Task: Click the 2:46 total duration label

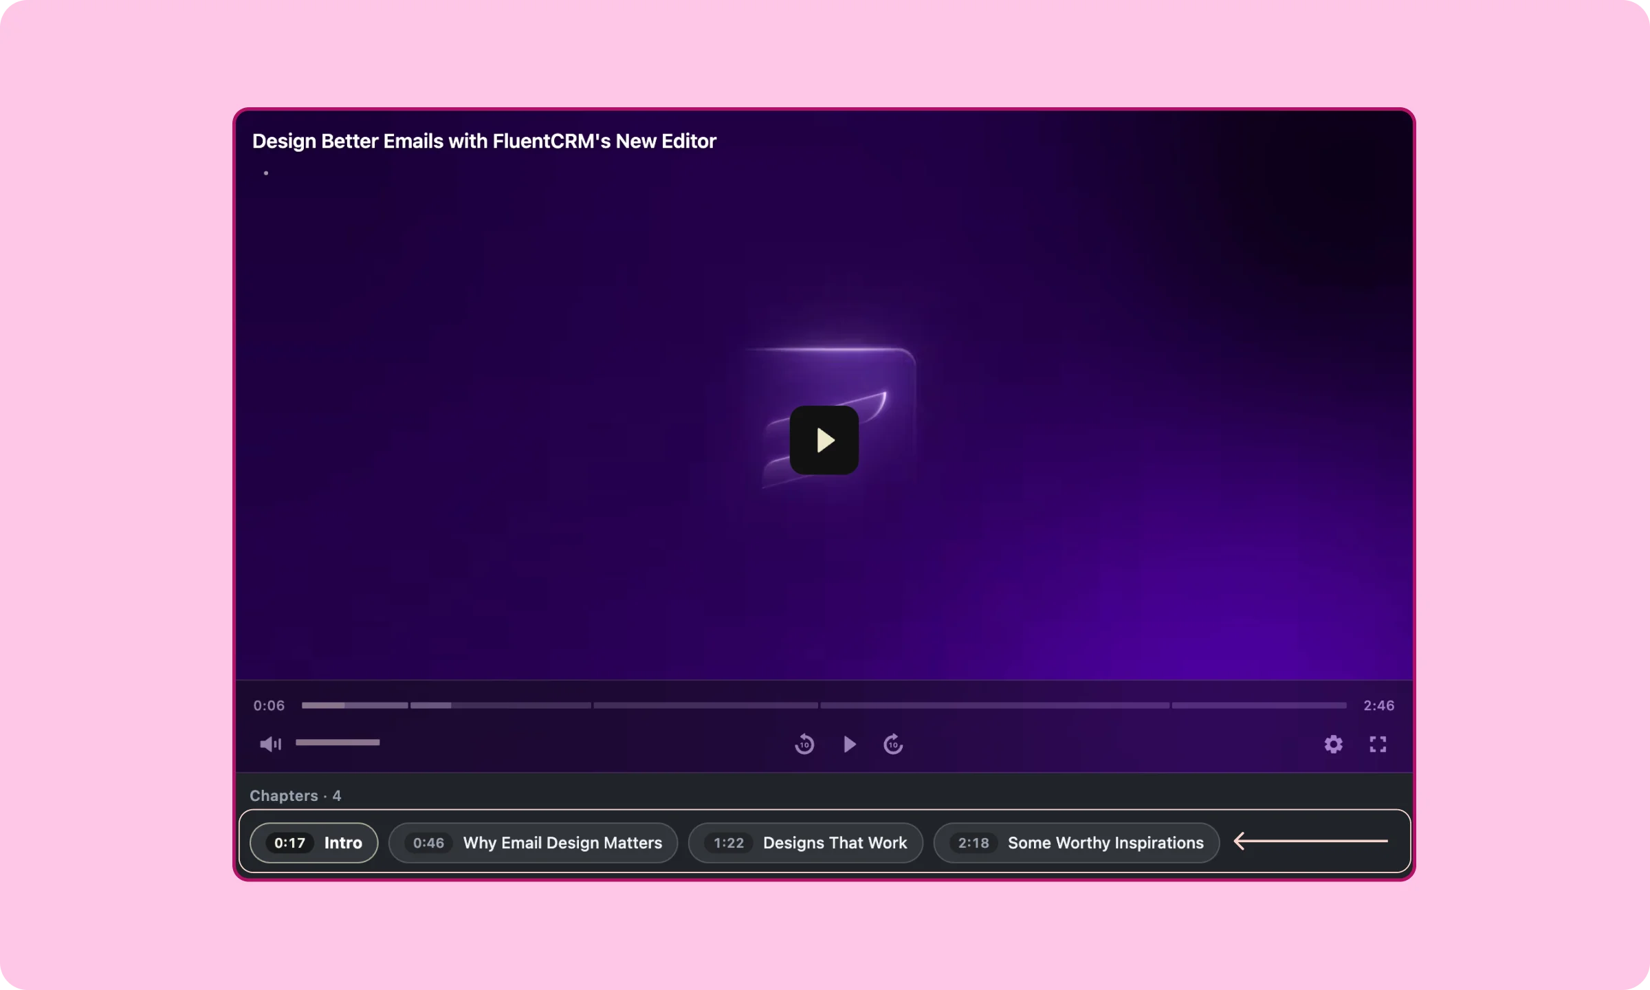Action: pyautogui.click(x=1379, y=705)
